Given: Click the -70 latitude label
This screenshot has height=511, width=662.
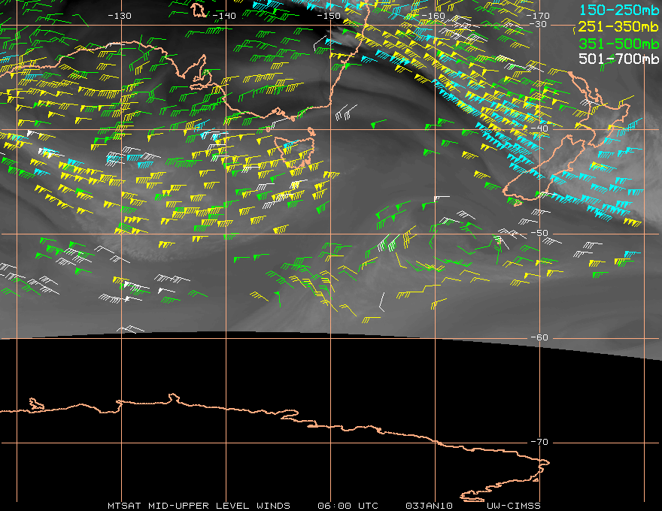Looking at the screenshot, I should (539, 442).
